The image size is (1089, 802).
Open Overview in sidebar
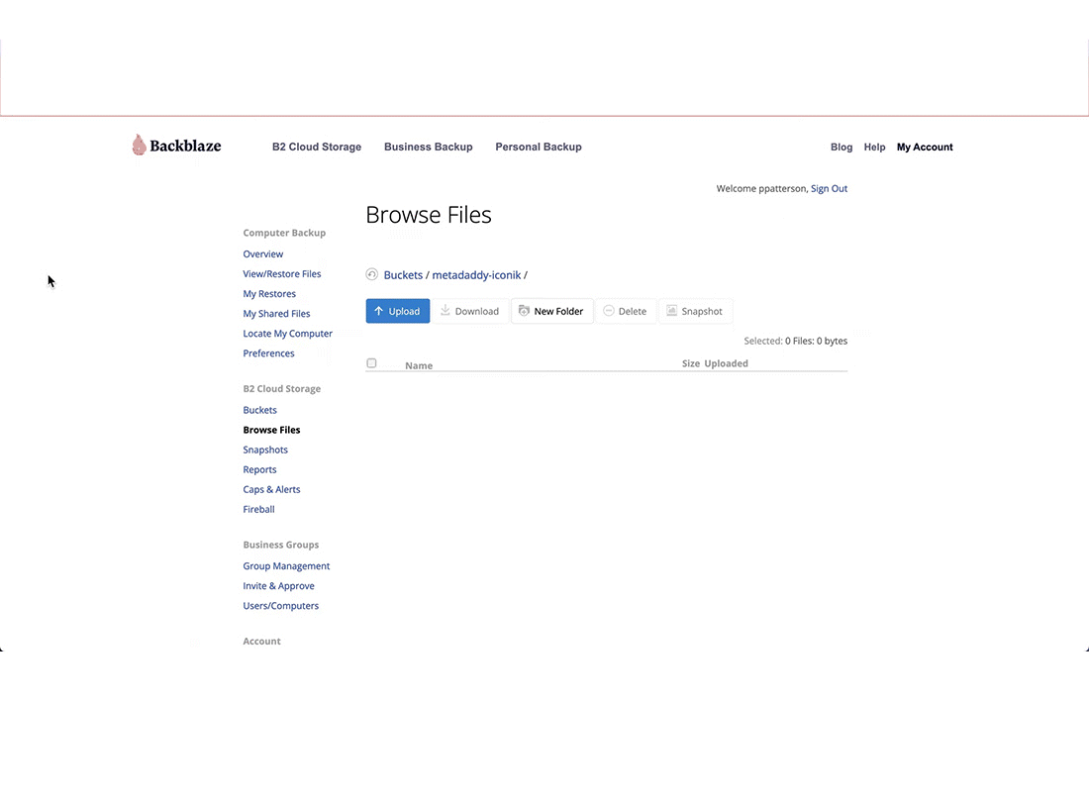[x=263, y=254]
